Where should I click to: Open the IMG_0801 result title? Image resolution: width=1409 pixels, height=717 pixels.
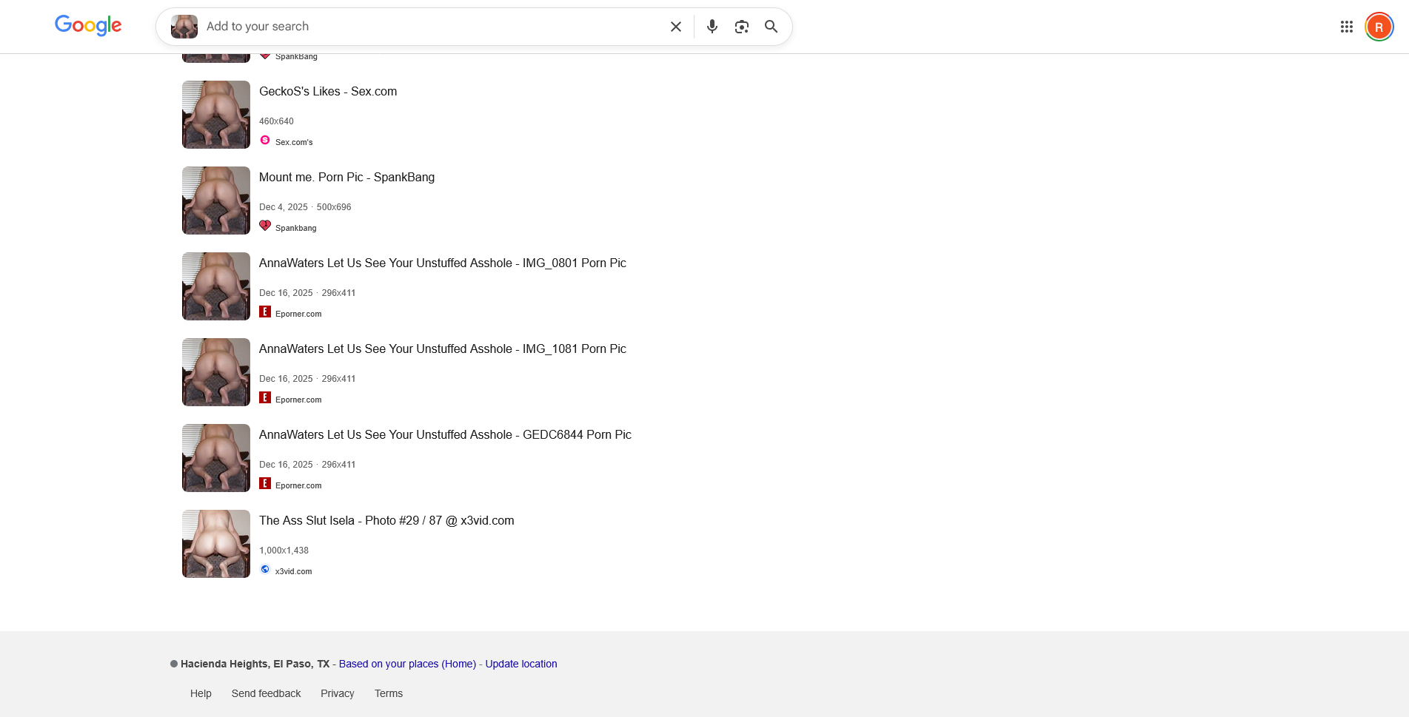pyautogui.click(x=442, y=263)
